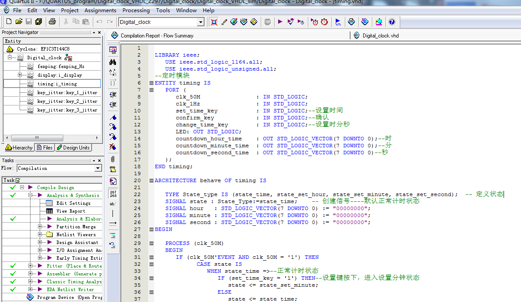
Task: Click the Start Compilation play icon
Action: (x=280, y=22)
